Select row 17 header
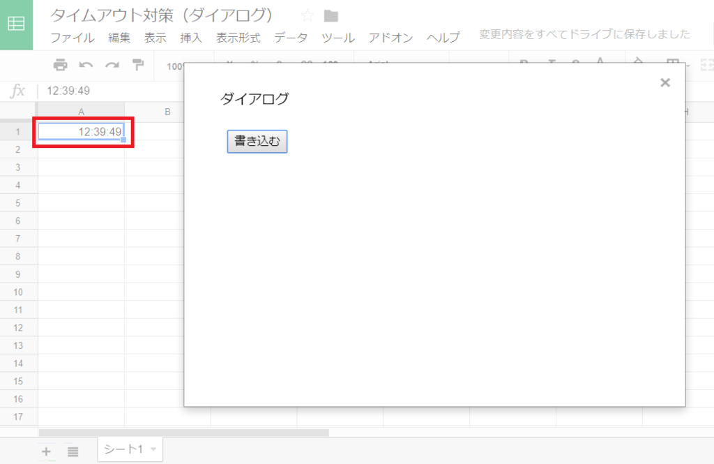 pyautogui.click(x=18, y=417)
